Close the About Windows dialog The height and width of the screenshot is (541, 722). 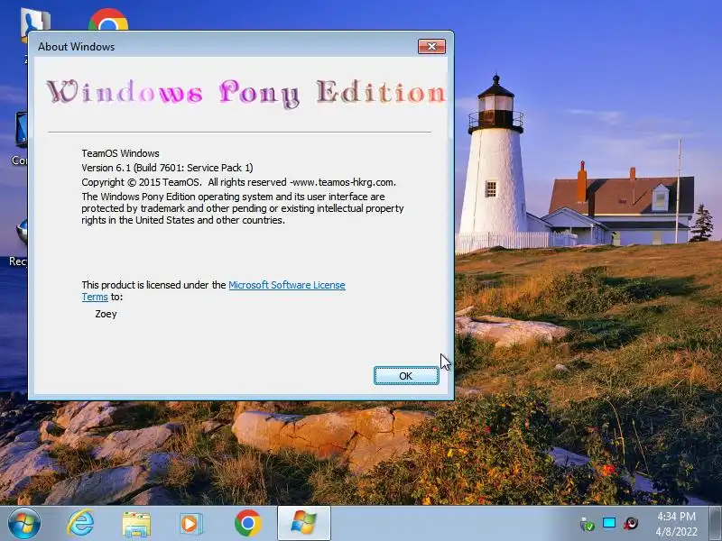pos(431,47)
